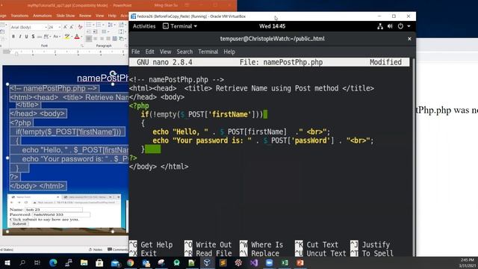Switch to PowerPoint Slide Show tab
This screenshot has width=478, height=269.
[x=66, y=16]
